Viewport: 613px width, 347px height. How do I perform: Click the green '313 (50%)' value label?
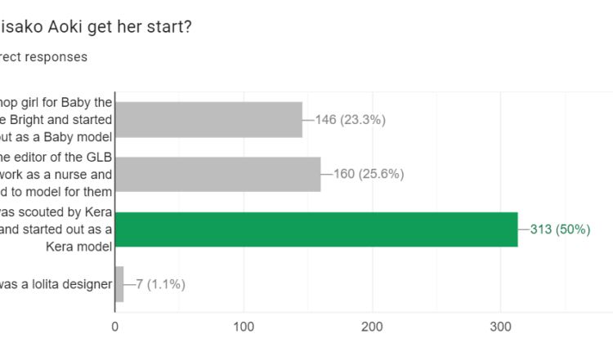pyautogui.click(x=560, y=229)
